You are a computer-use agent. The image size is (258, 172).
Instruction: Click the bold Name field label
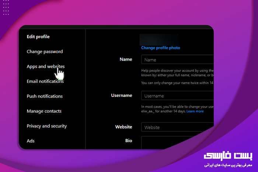126,59
